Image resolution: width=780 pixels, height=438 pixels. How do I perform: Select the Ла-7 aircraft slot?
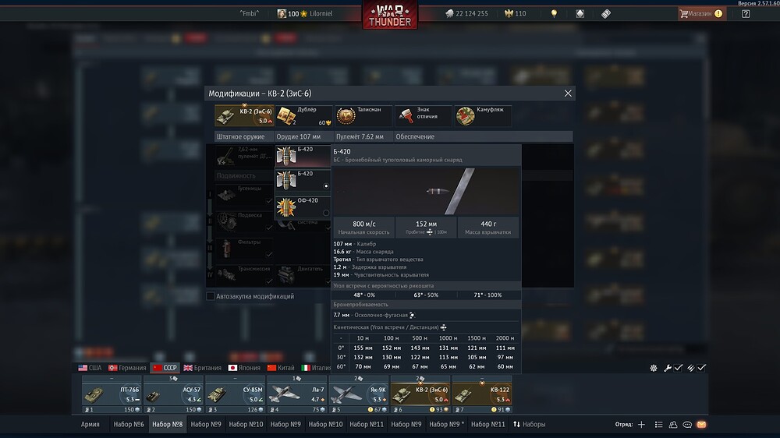[297, 395]
